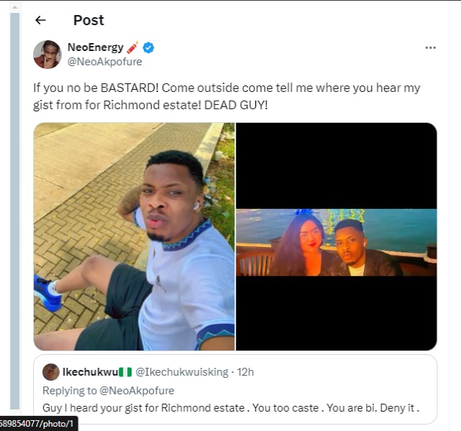The image size is (461, 431).
Task: Open the NeoEnergy display name link
Action: pos(95,47)
